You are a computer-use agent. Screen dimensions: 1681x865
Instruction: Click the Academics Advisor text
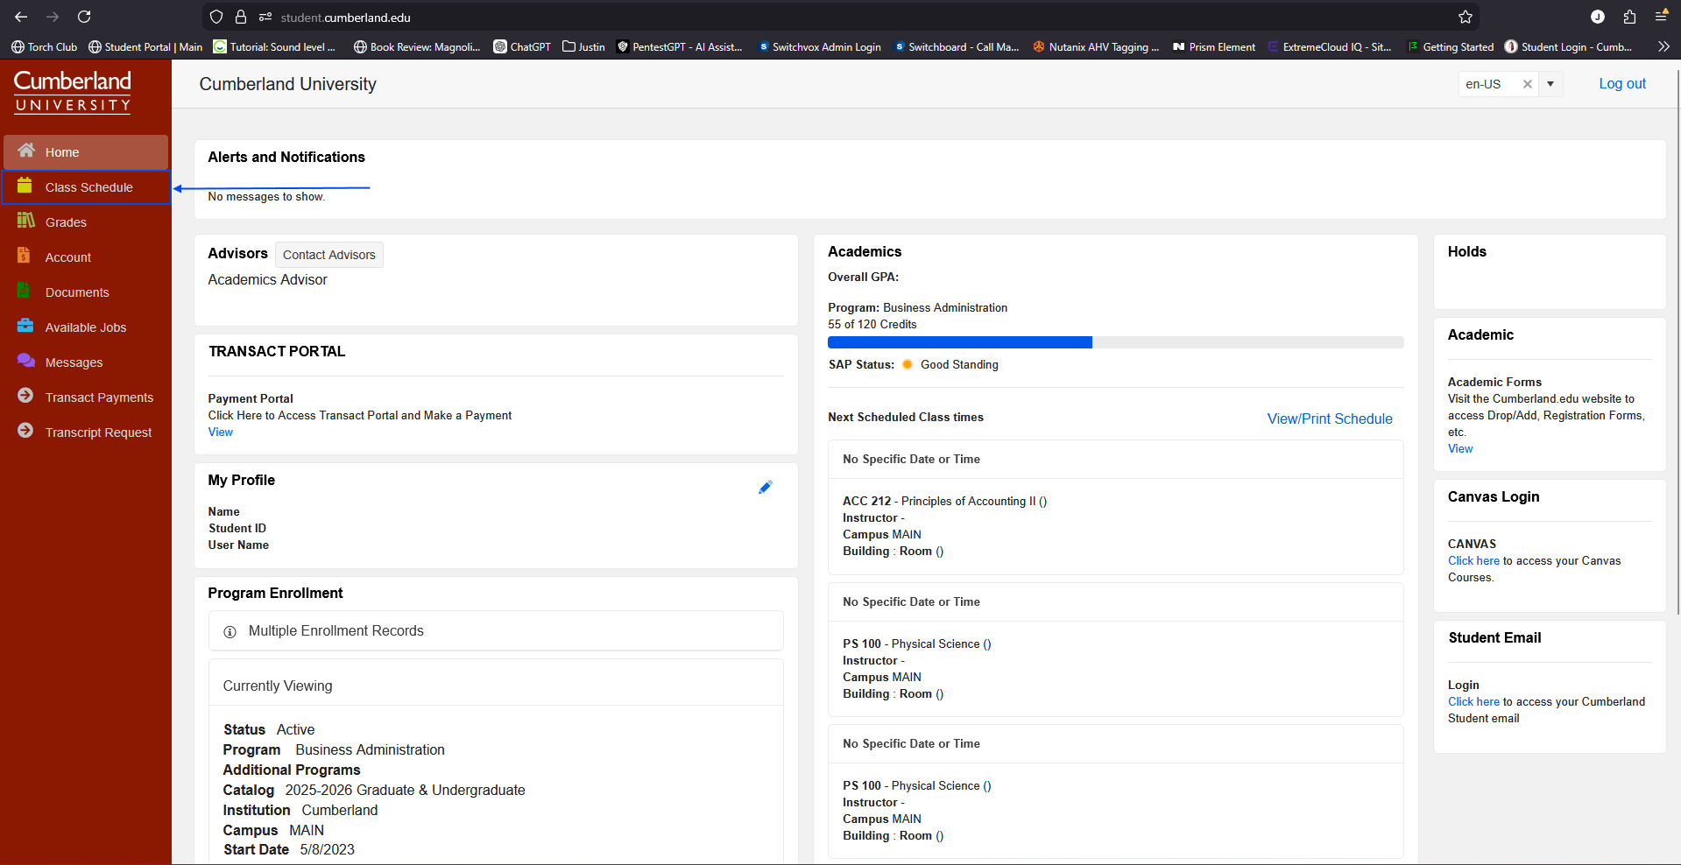[267, 279]
